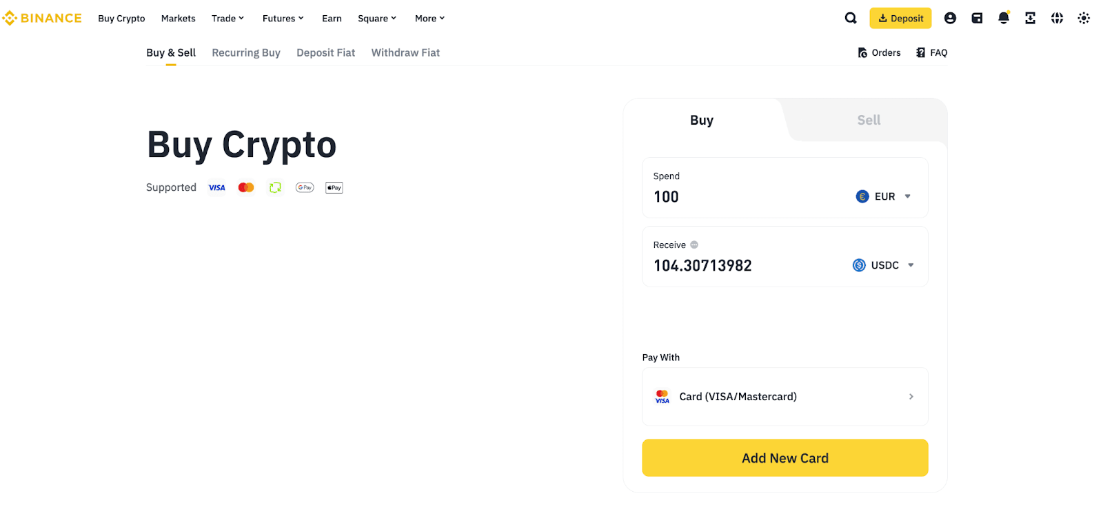Open the USDC coin dropdown
The image size is (1103, 518).
(884, 265)
